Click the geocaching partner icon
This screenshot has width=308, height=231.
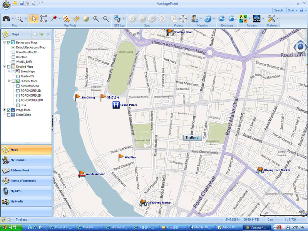click(x=243, y=19)
